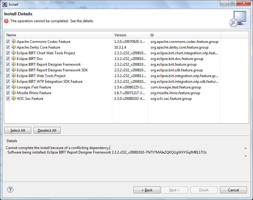Click Apache Commons Codec version 1.3.0.v20070920-1...
The width and height of the screenshot is (253, 200).
[130, 42]
